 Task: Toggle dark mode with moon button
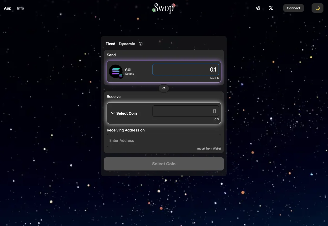click(317, 8)
